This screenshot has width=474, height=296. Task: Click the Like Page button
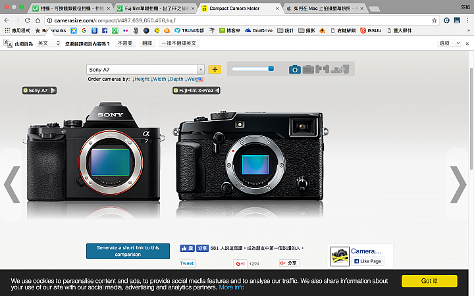(x=367, y=261)
